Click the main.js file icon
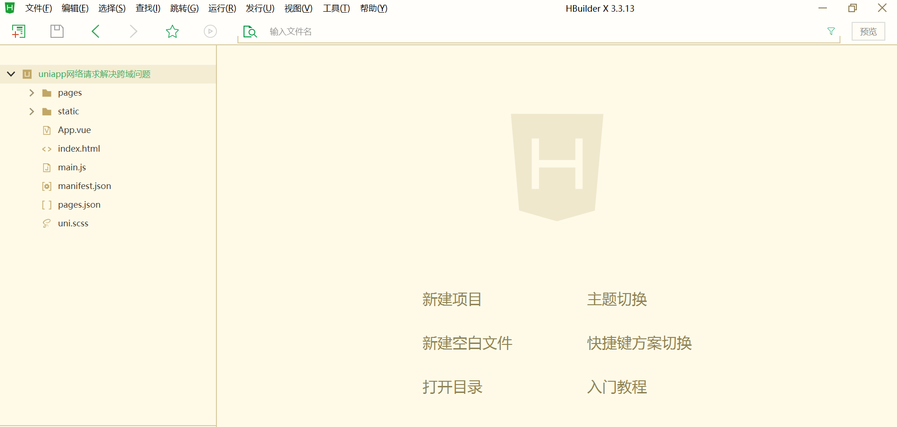The image size is (897, 427). click(x=47, y=168)
